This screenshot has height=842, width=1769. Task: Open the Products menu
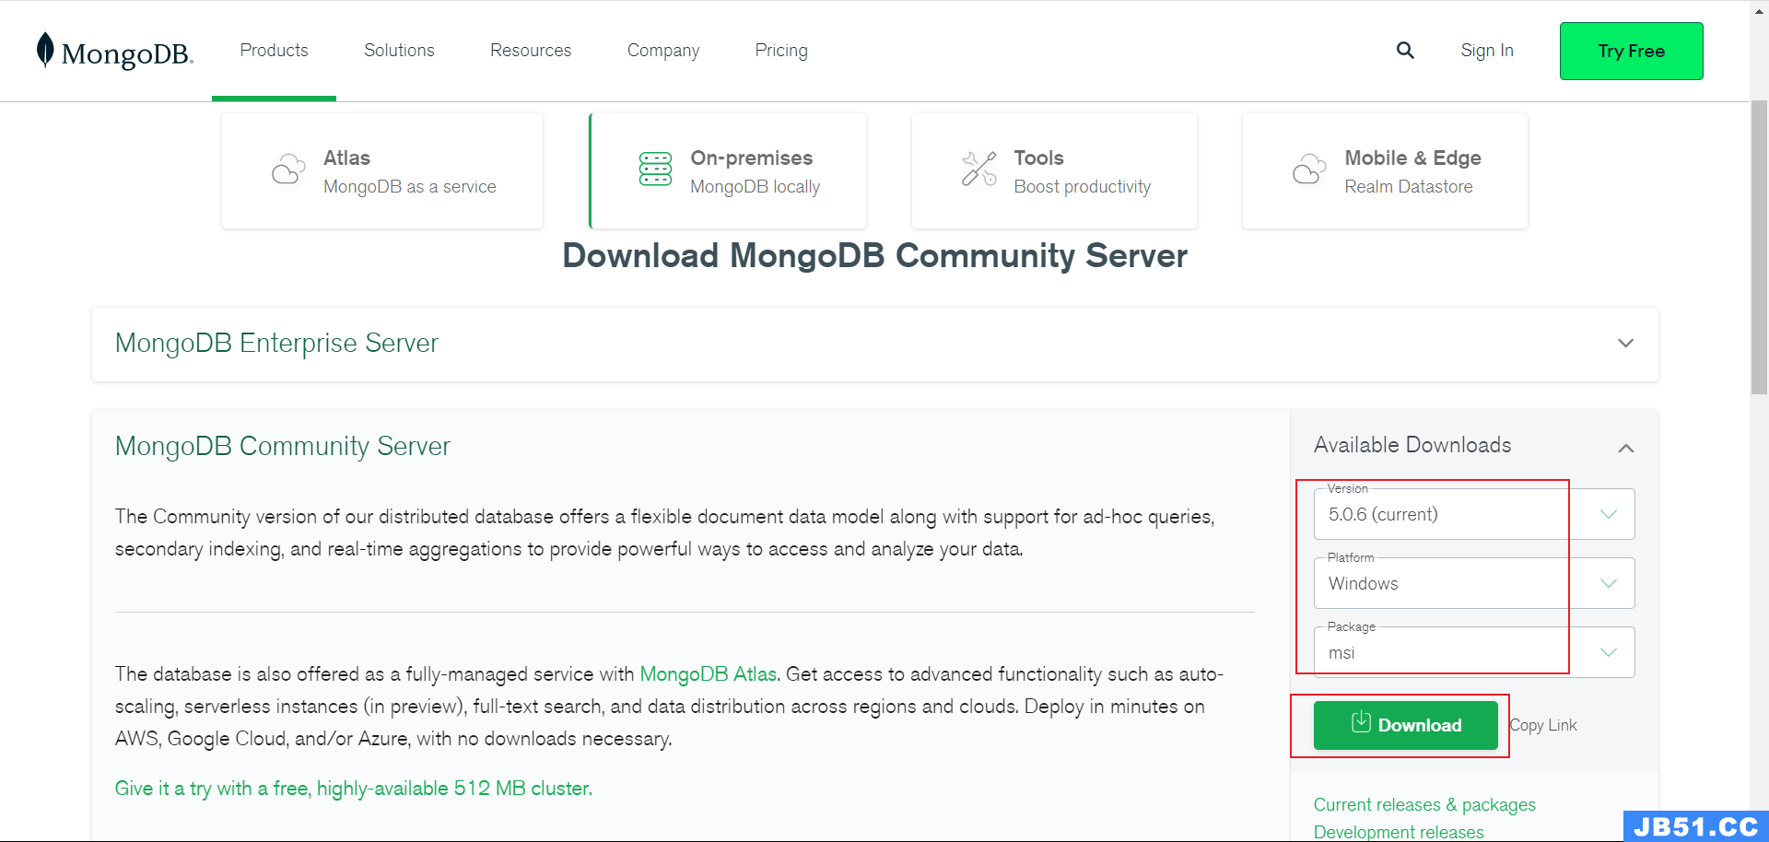pos(275,51)
